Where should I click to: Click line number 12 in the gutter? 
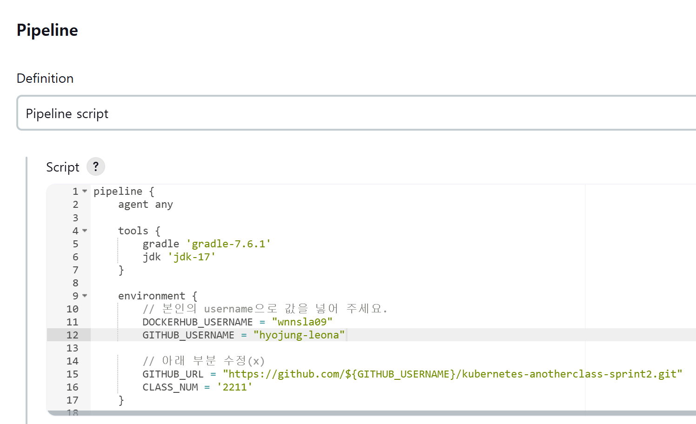point(73,335)
